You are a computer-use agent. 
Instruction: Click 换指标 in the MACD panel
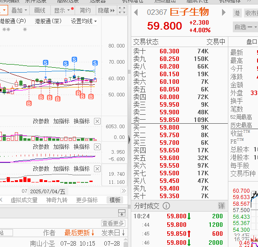(x=82, y=147)
